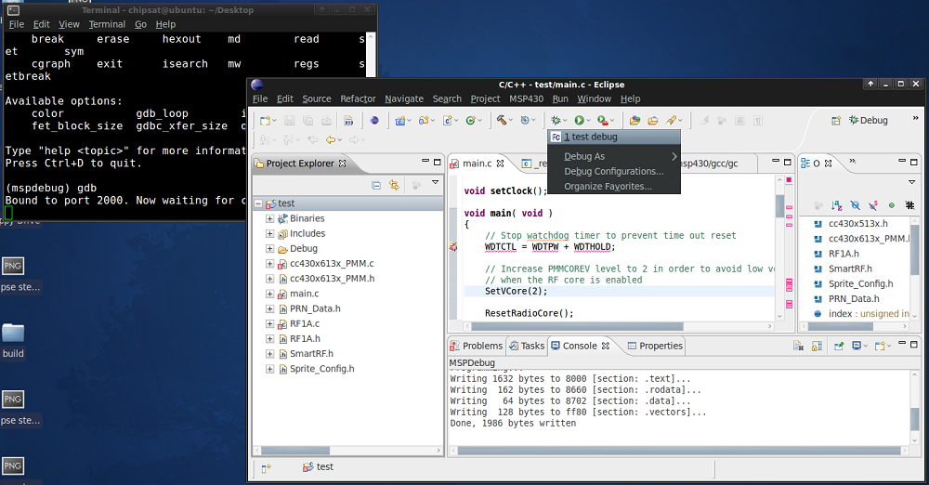Show hidden perspectives chevron near Debug
The width and height of the screenshot is (929, 485).
[915, 117]
